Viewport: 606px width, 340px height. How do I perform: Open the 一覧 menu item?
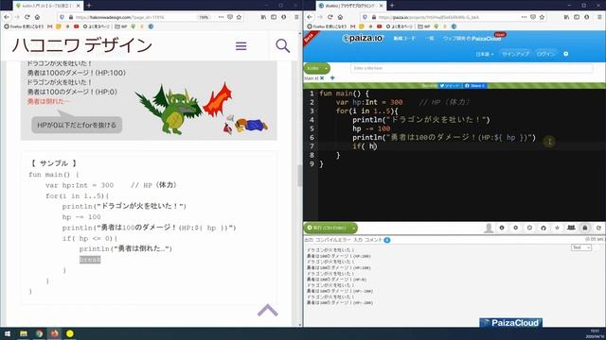(429, 39)
